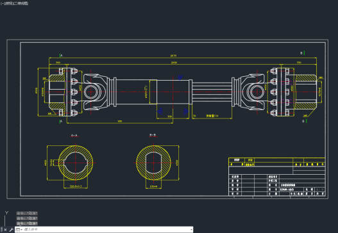Open the recent commands dropdown
Image resolution: width=338 pixels, height=233 pixels.
[19, 230]
